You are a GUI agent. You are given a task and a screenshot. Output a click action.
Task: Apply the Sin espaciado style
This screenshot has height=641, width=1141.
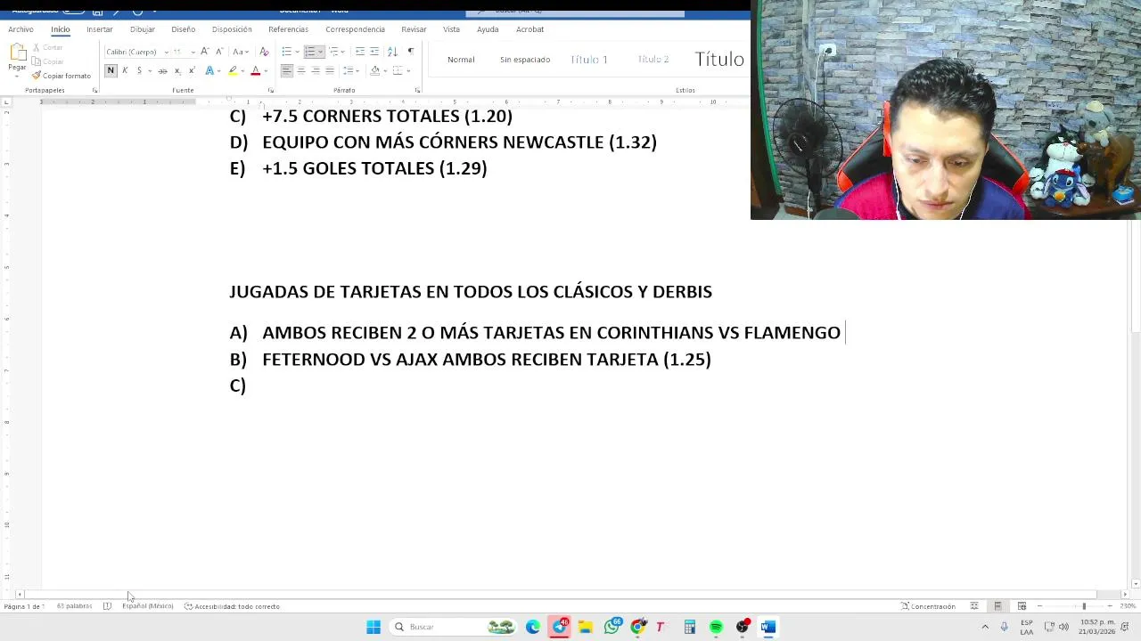(525, 60)
